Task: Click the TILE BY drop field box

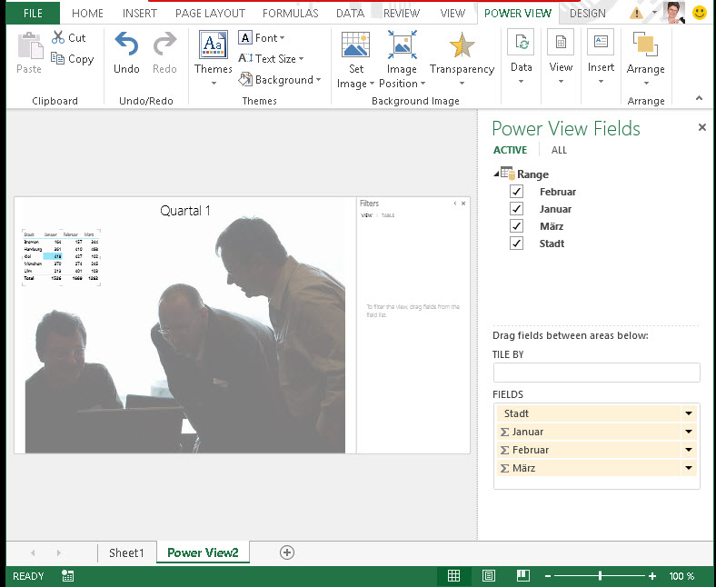Action: (x=596, y=373)
